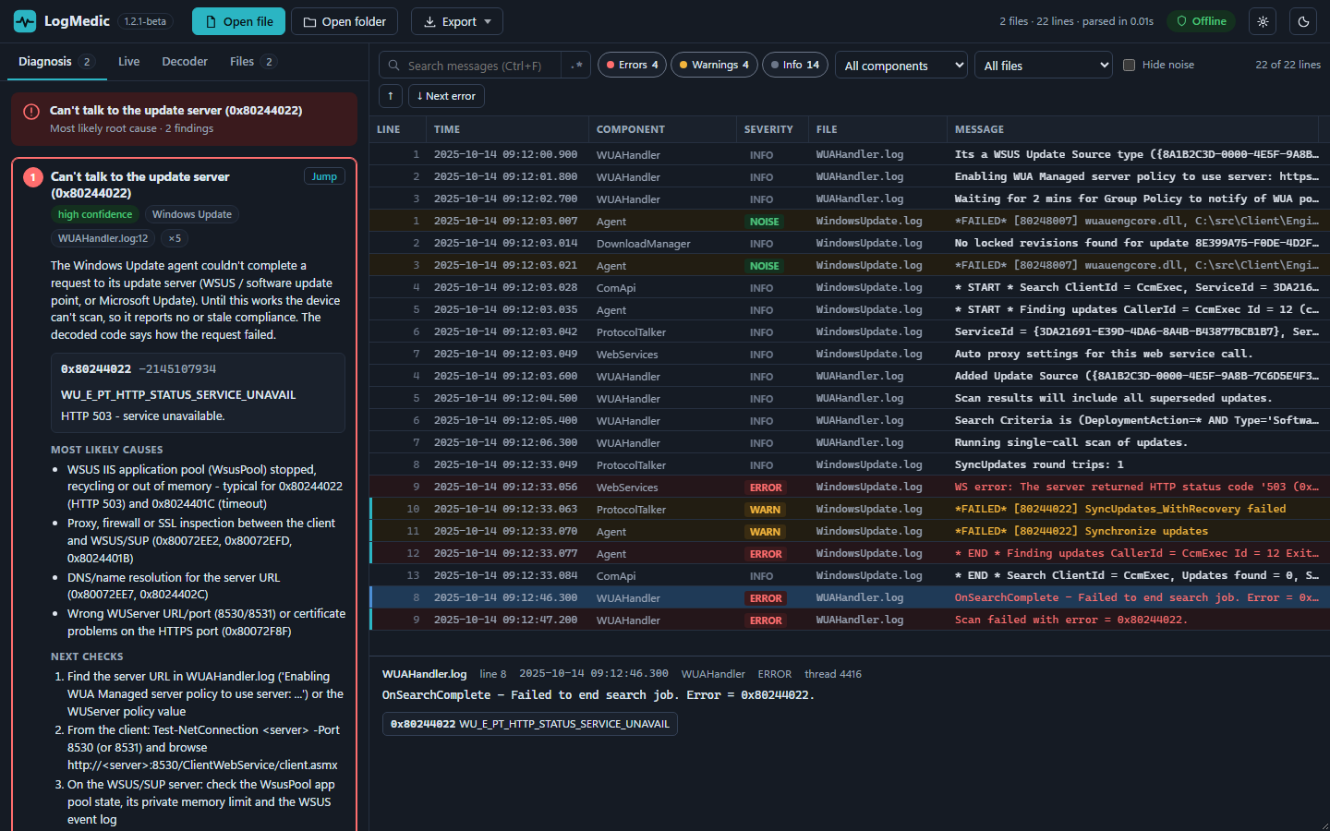
Task: Sort by the COMPONENT column header
Action: (662, 129)
